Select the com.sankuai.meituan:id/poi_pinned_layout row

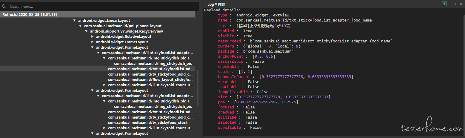point(123,26)
